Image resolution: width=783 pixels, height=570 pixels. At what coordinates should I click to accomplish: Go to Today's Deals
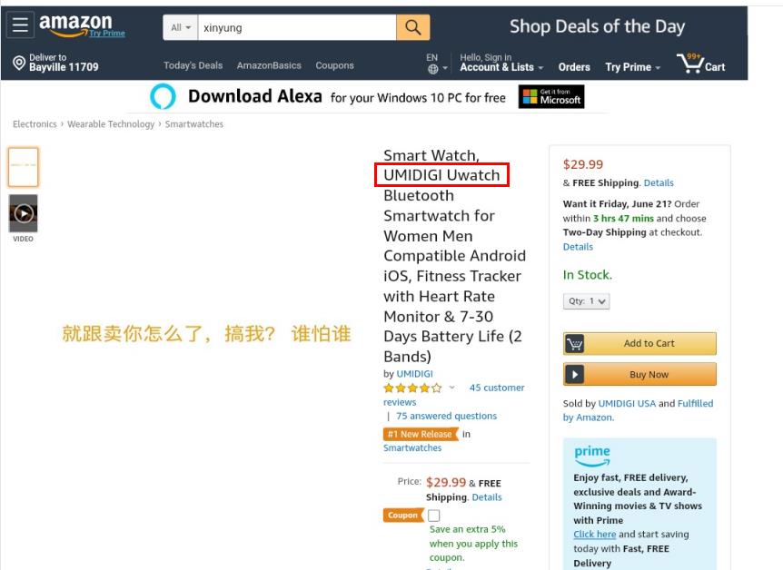(x=193, y=65)
